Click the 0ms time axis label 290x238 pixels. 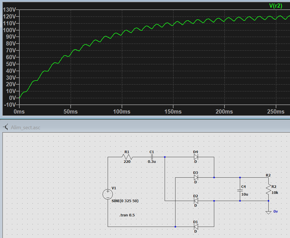[x=19, y=112]
